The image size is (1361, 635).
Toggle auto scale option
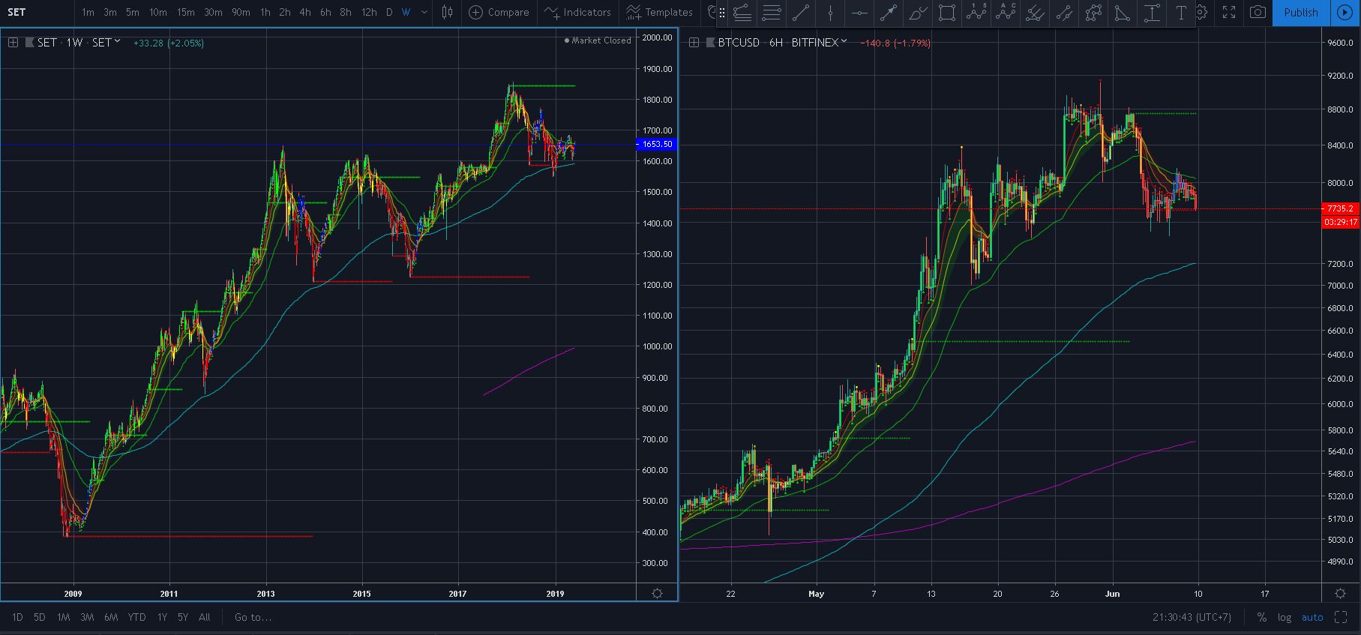1312,617
